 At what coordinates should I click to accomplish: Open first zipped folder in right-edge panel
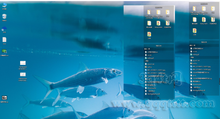[195, 10]
